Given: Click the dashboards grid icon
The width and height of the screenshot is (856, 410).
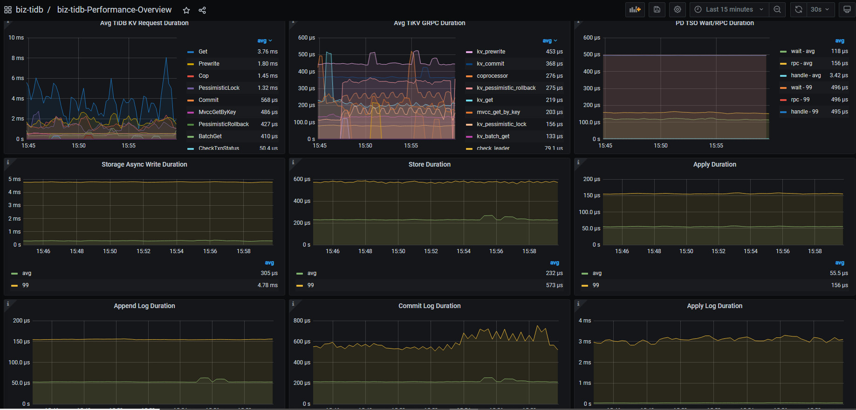Looking at the screenshot, I should (x=8, y=10).
